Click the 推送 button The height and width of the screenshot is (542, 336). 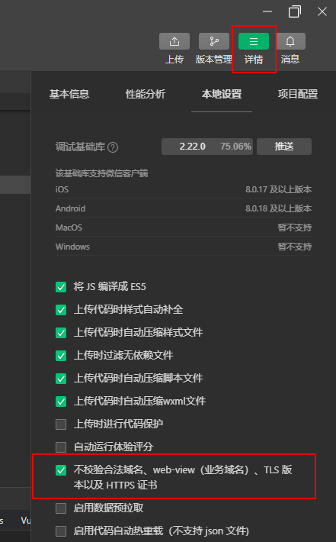(284, 147)
